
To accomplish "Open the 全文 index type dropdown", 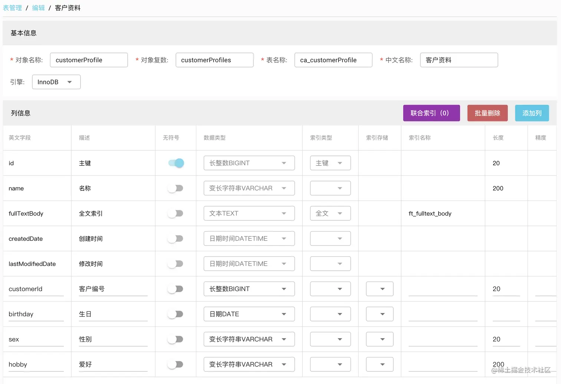I will point(330,213).
